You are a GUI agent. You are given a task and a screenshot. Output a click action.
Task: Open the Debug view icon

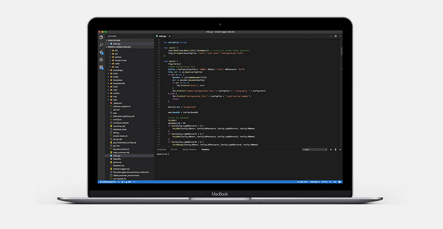click(101, 60)
